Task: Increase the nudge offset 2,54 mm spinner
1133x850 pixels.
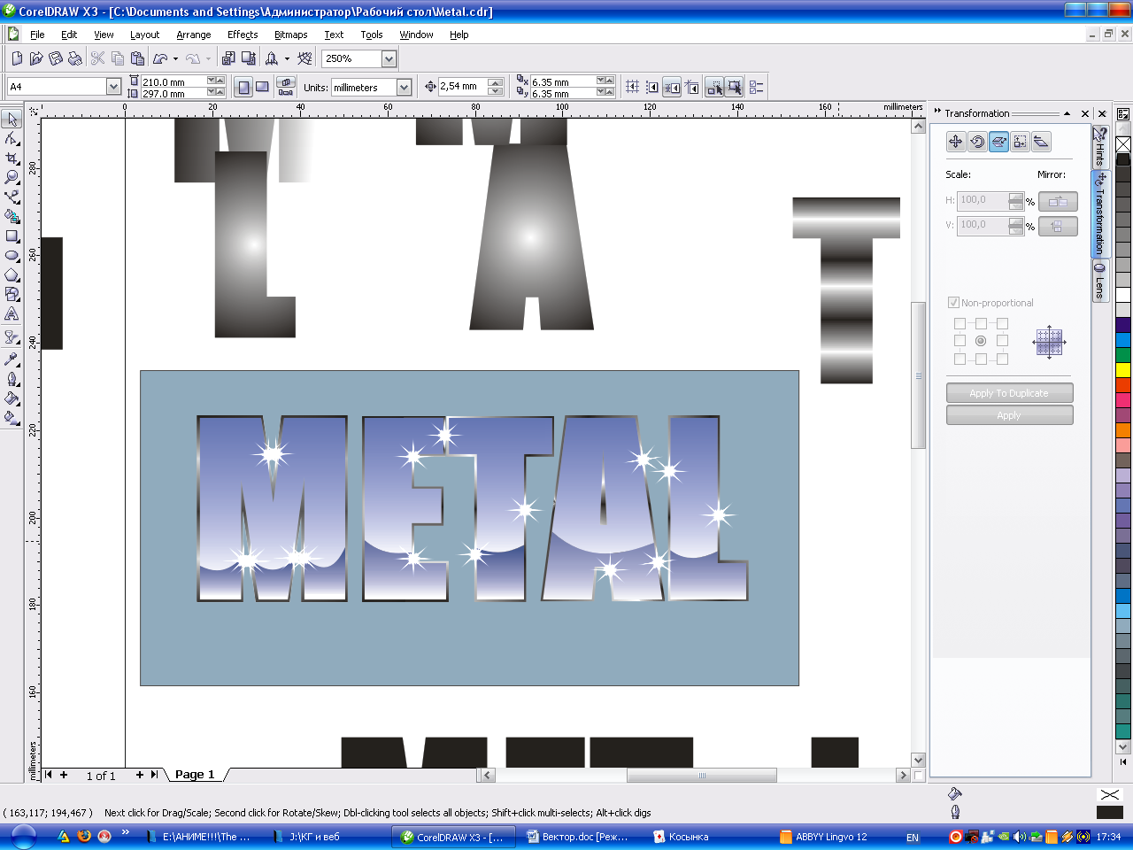Action: (x=495, y=82)
